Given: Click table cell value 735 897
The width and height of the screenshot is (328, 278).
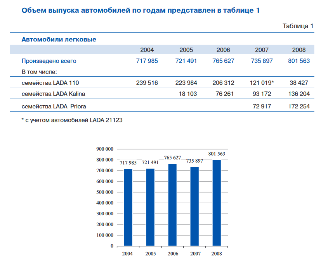Looking at the screenshot, I should (262, 61).
